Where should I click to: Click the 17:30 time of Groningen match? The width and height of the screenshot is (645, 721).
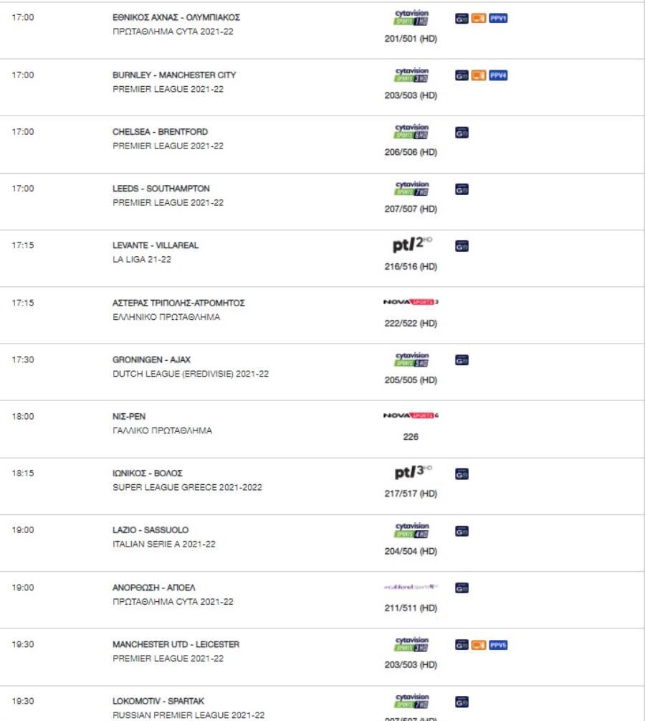point(23,359)
